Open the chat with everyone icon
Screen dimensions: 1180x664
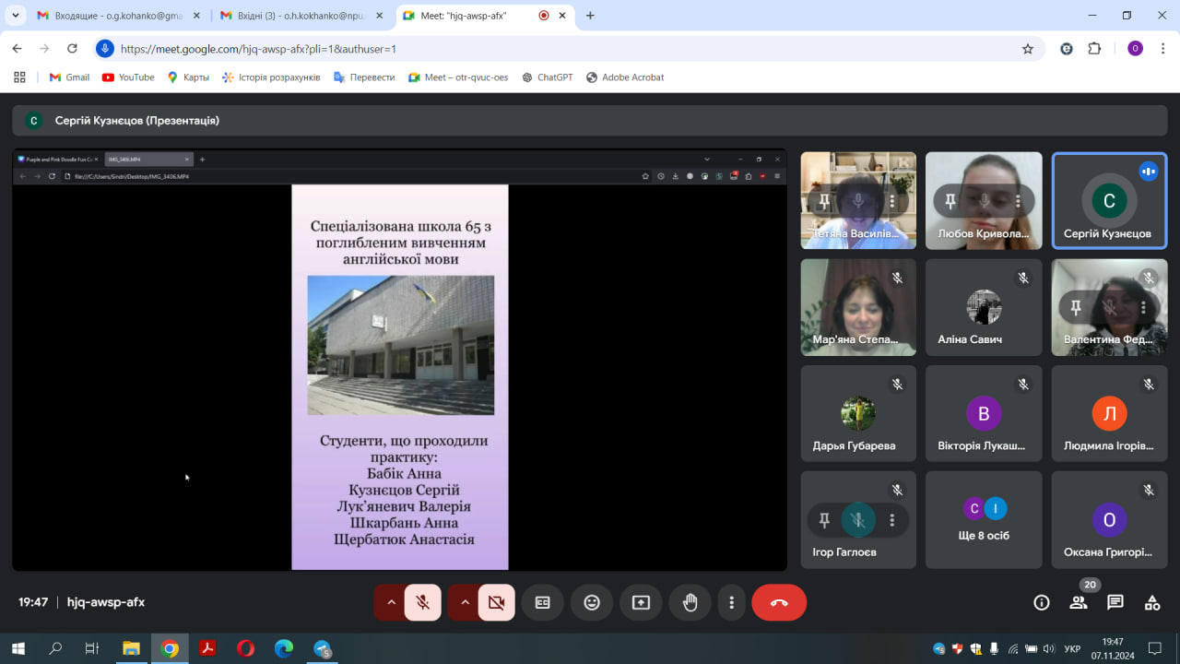click(1115, 602)
